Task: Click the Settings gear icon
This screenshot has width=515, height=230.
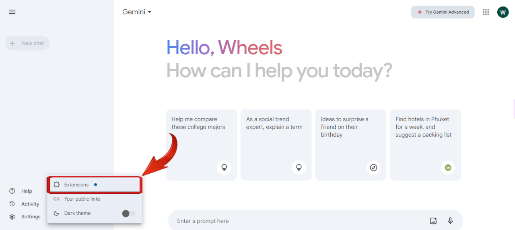Action: pyautogui.click(x=12, y=217)
